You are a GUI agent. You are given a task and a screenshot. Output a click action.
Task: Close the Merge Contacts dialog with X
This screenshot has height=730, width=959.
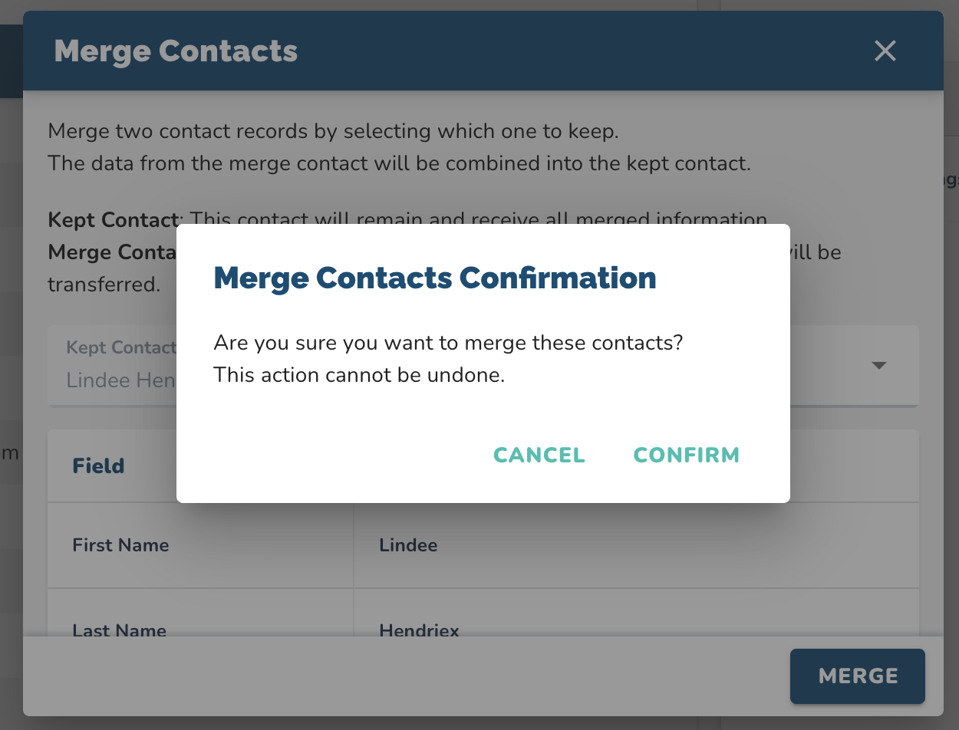885,51
